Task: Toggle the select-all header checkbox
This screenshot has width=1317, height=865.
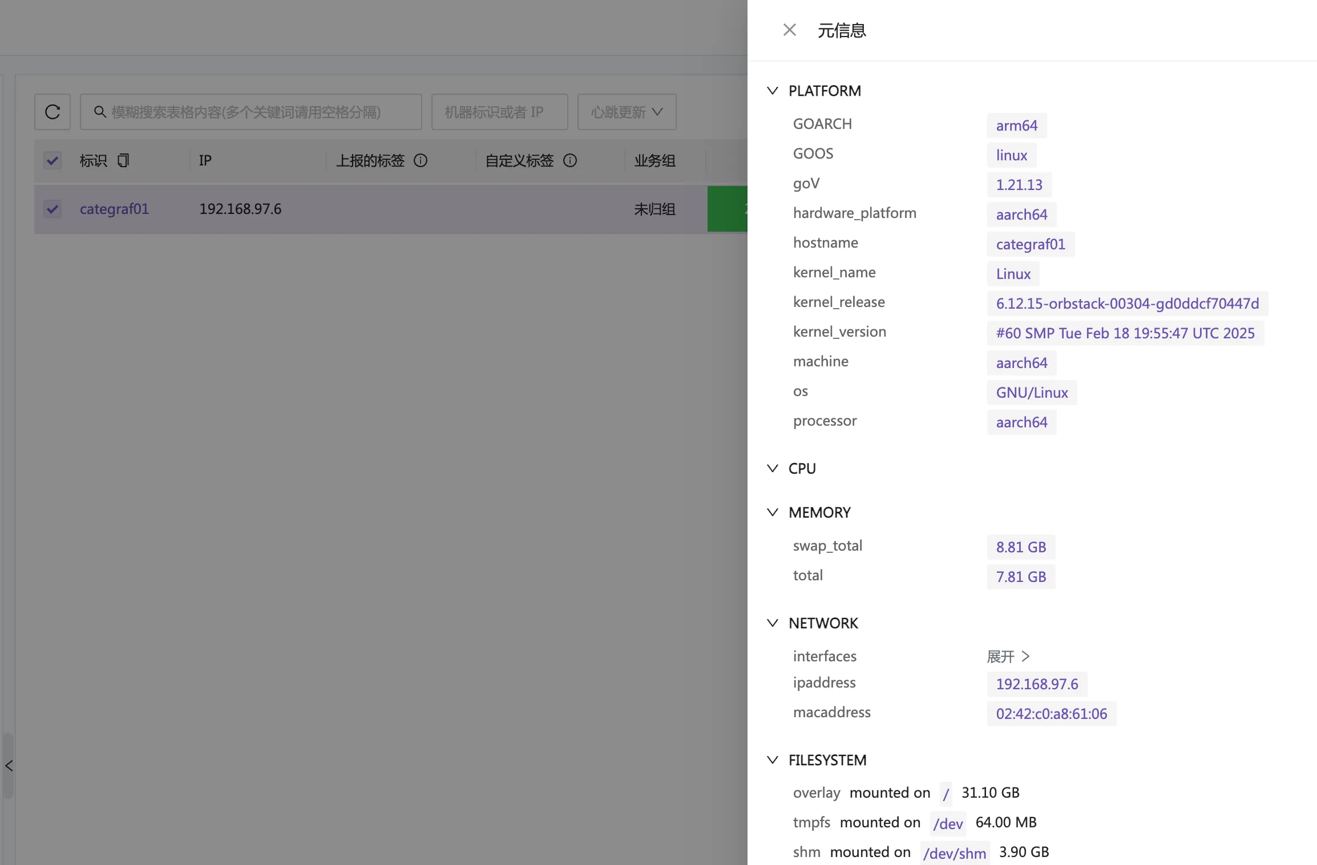Action: point(52,160)
